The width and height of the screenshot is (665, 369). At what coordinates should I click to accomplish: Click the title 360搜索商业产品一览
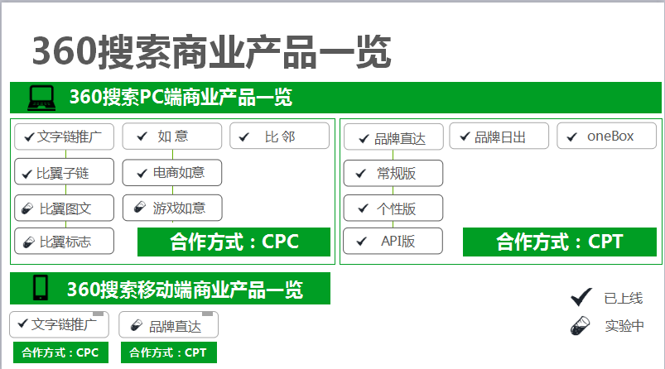pyautogui.click(x=211, y=52)
